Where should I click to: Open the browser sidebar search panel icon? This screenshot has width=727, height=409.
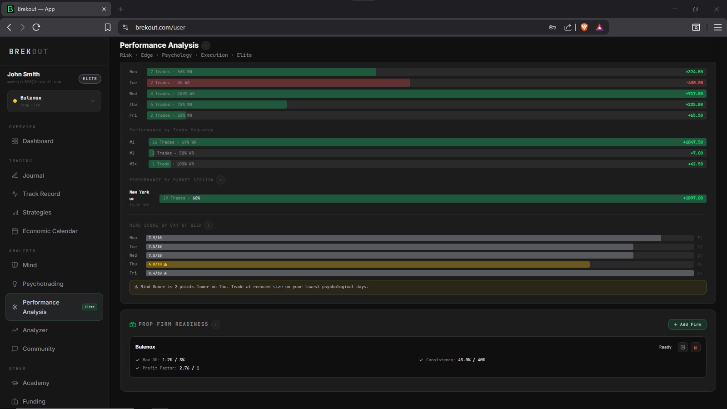(696, 27)
